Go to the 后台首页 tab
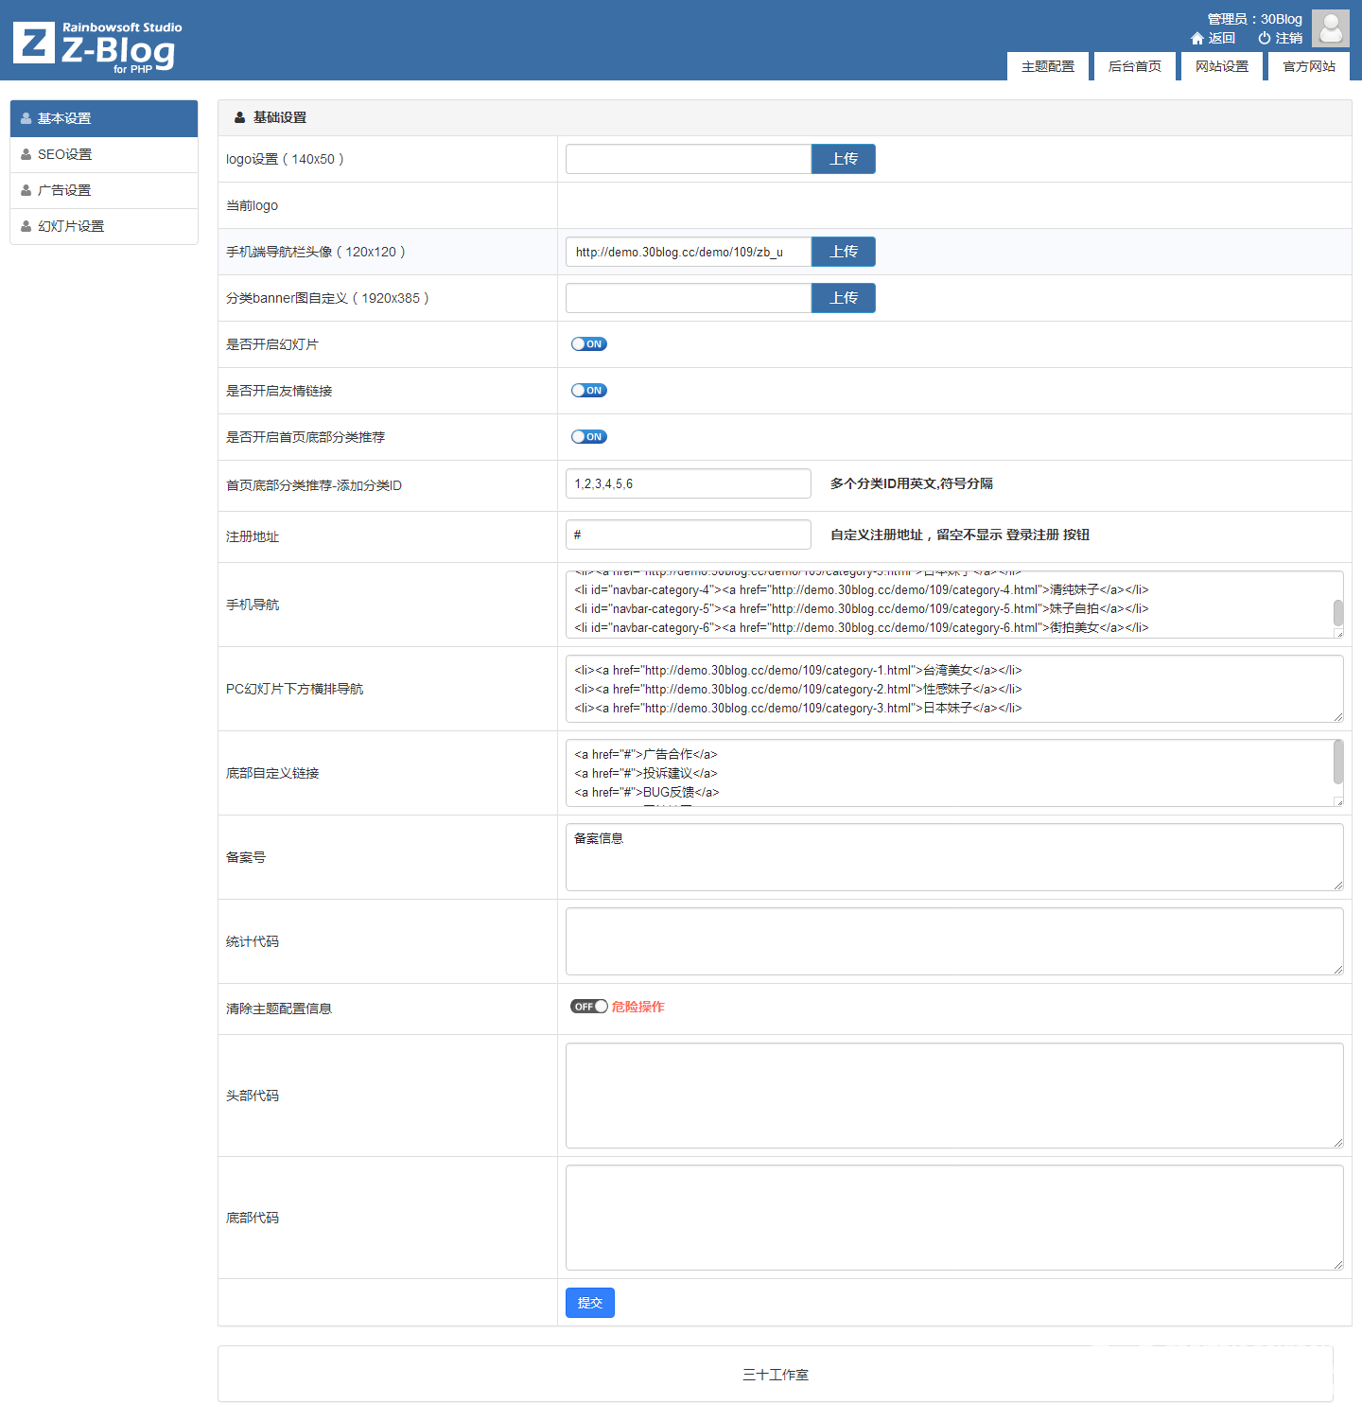This screenshot has height=1421, width=1362. pyautogui.click(x=1135, y=66)
